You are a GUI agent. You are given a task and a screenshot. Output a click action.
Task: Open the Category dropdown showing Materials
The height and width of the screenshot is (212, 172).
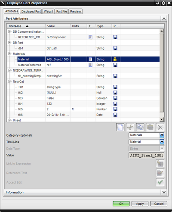tap(162, 135)
